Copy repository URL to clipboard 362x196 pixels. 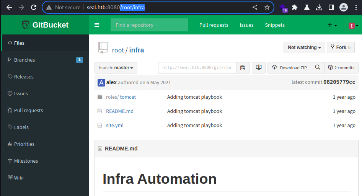pos(243,68)
